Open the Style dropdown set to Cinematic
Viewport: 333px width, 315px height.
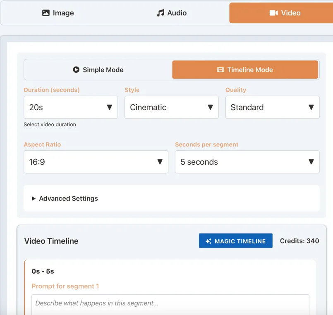click(171, 107)
